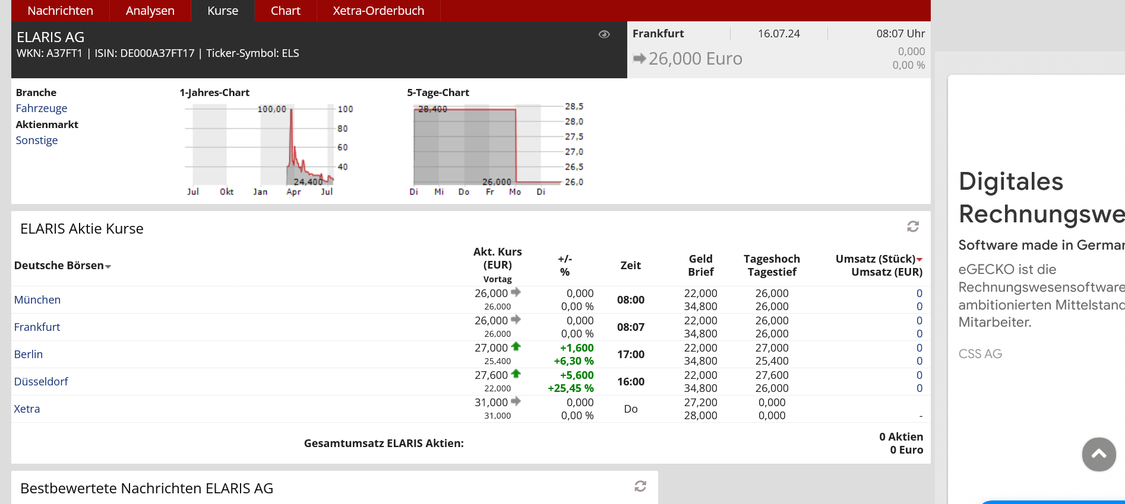The width and height of the screenshot is (1125, 504).
Task: Click the green up arrow in the Düsseldorf row
Action: pyautogui.click(x=516, y=374)
